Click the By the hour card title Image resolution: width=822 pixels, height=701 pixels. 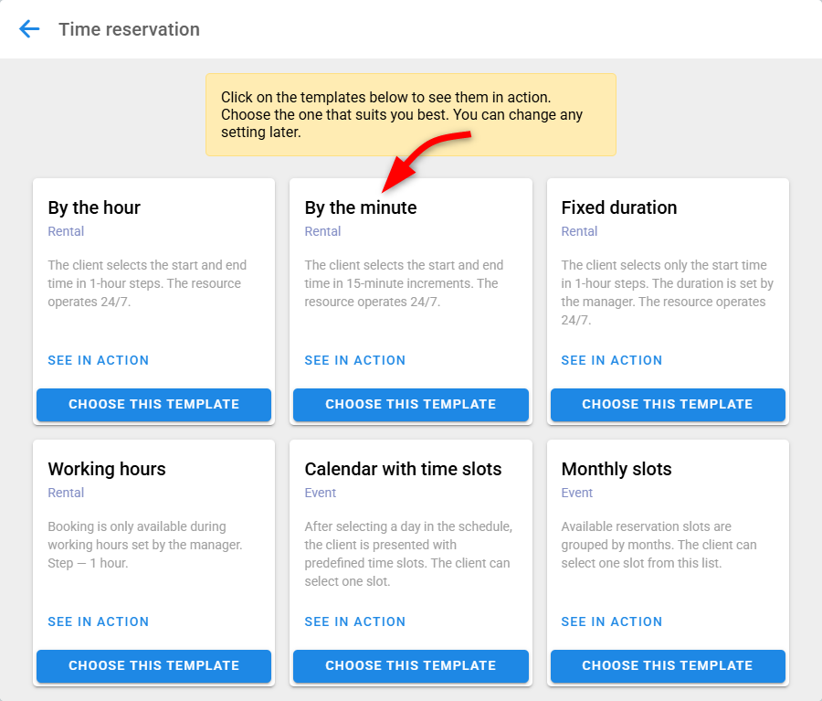coord(94,207)
